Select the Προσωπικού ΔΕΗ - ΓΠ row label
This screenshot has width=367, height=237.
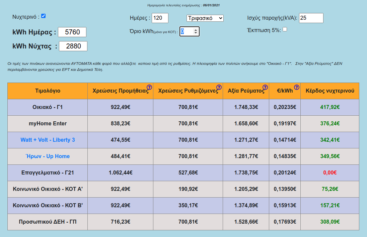[48, 222]
